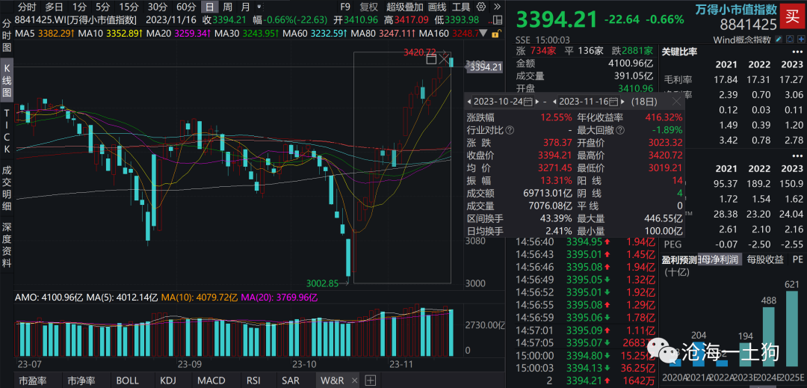
Task: Step start date 2023-10-24 forward with right arrow
Action: [537, 102]
